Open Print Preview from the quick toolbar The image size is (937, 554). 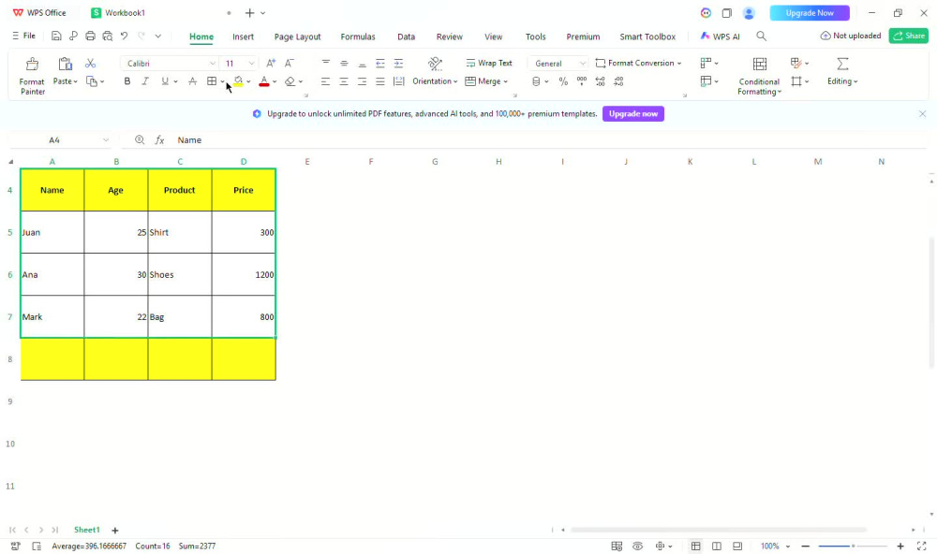point(108,36)
